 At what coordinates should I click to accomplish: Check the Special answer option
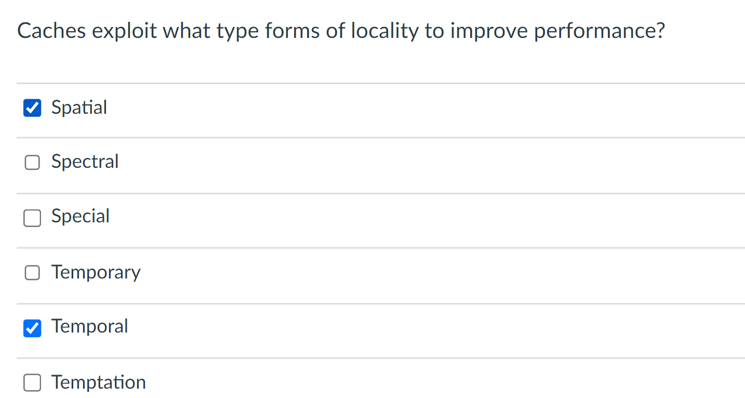(32, 218)
